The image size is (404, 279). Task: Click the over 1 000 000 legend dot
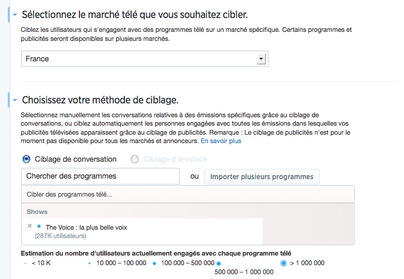[283, 263]
